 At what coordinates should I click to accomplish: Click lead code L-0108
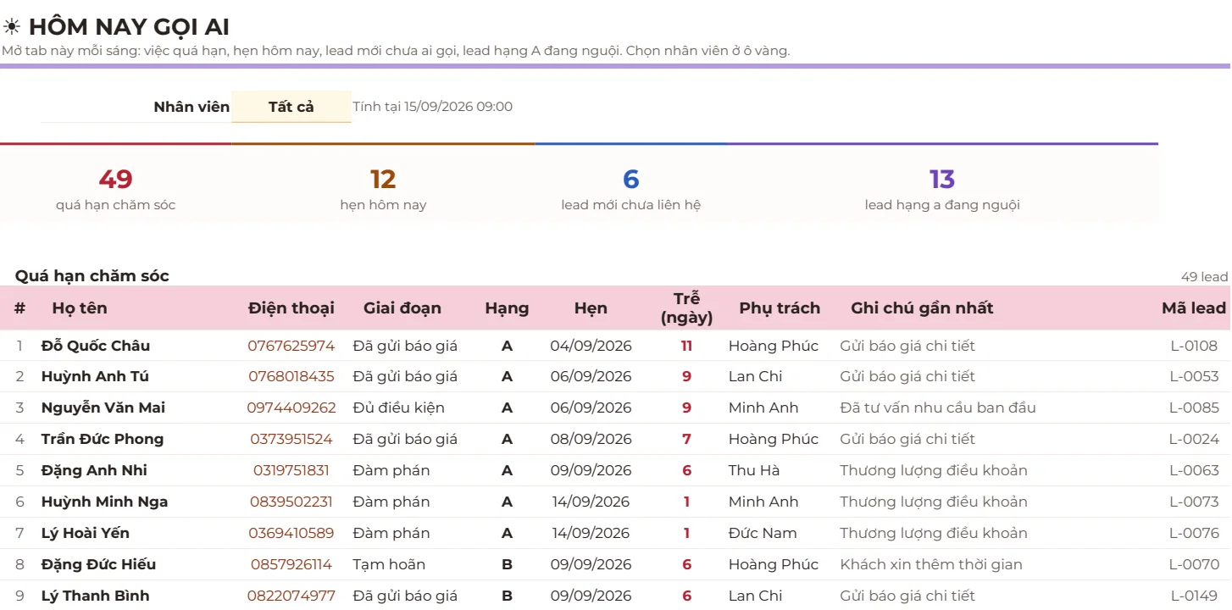pyautogui.click(x=1193, y=346)
